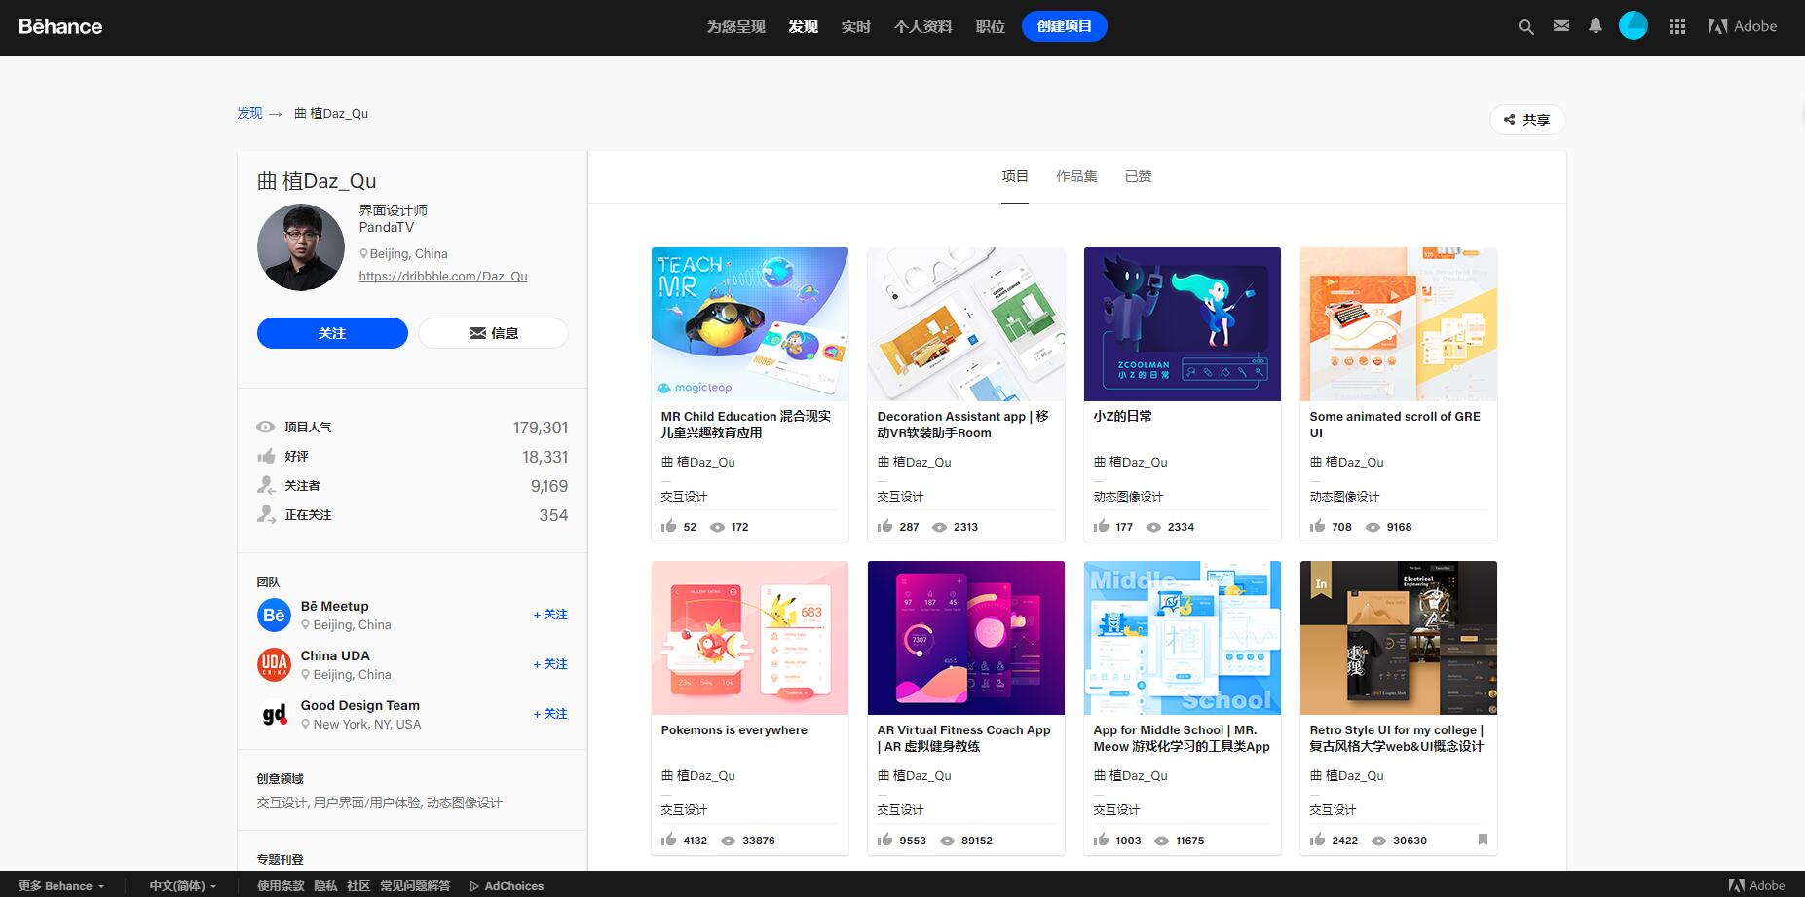Click the Adobe logo in the header

click(1743, 26)
